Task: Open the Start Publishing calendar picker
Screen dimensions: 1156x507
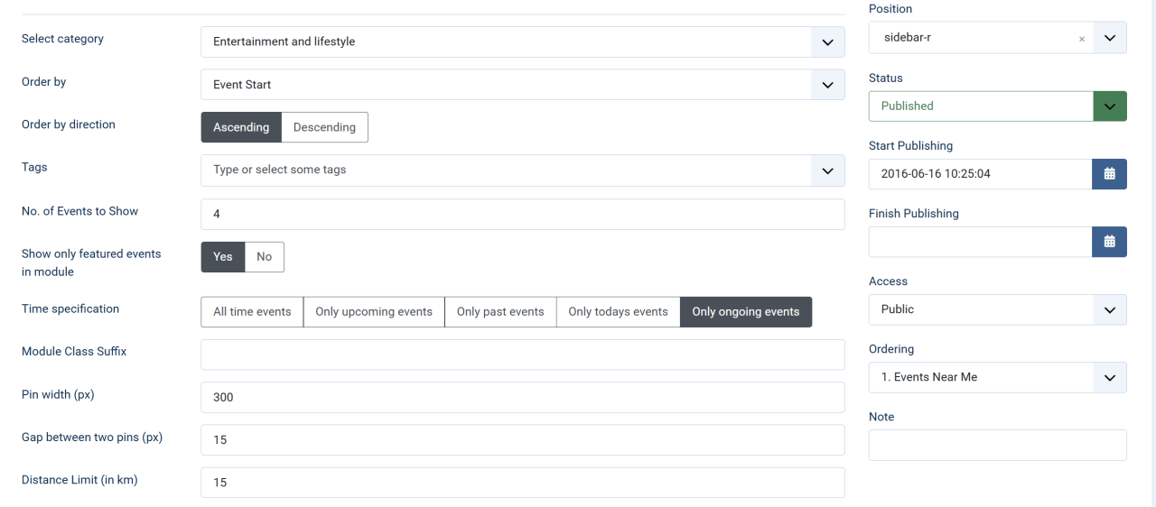Action: (1109, 174)
